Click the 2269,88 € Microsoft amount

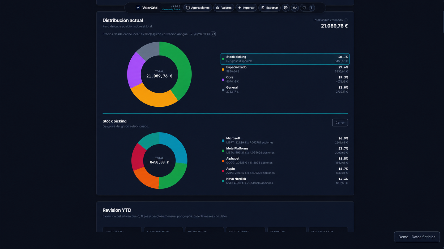click(341, 143)
